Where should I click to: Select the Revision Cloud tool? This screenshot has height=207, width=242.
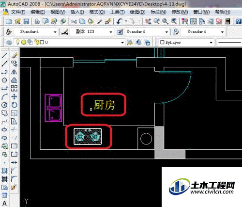coord(4,113)
